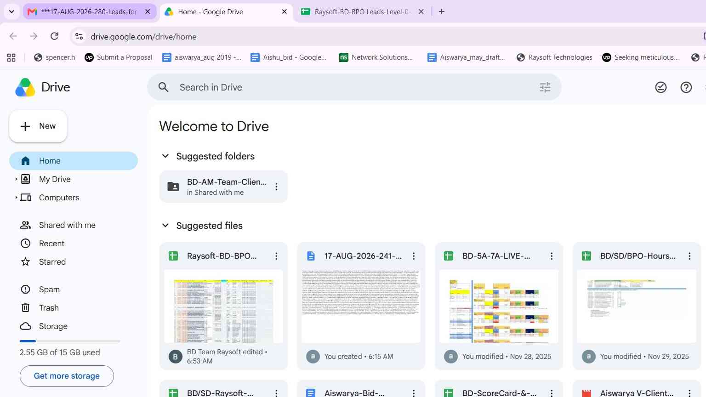Collapse the Suggested folders section
Screen dimensions: 706x397
tap(165, 156)
